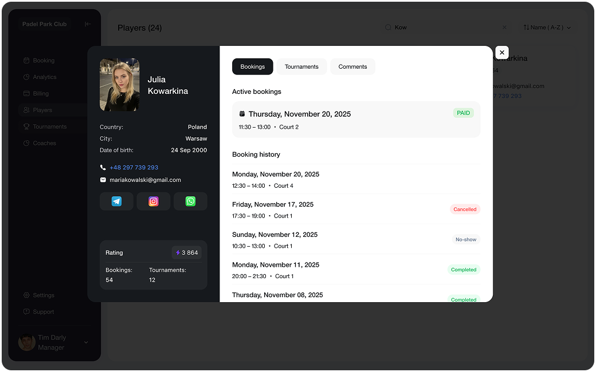Click the calendar icon on active booking
Viewport: 596px width, 372px height.
click(x=242, y=114)
